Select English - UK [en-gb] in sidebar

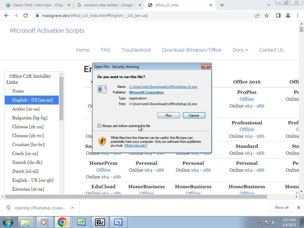point(33,180)
